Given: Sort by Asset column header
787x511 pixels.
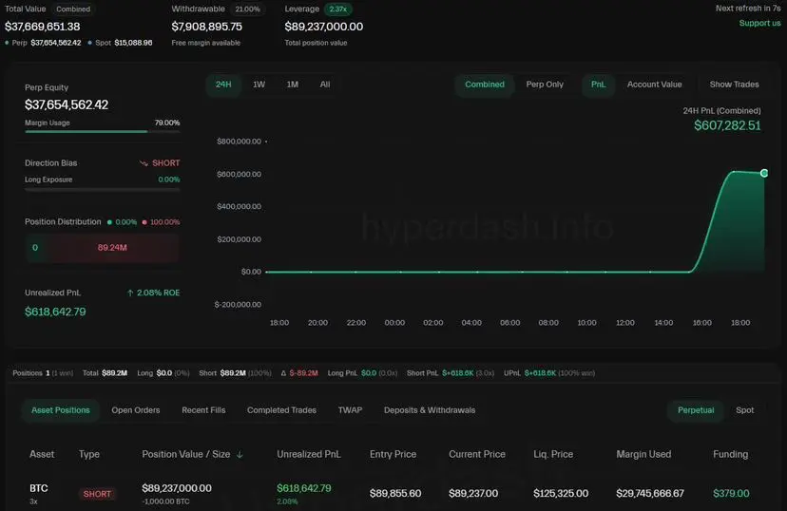Looking at the screenshot, I should coord(42,454).
